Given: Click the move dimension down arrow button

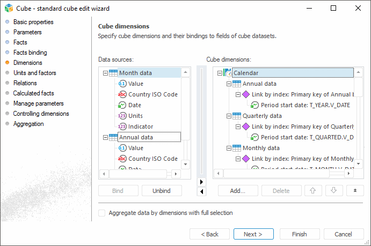Looking at the screenshot, I should click(333, 190).
